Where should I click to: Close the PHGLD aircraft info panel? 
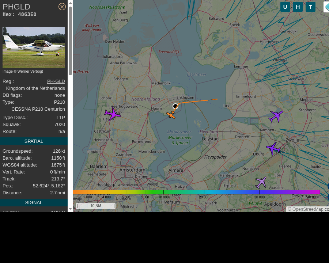[x=62, y=7]
